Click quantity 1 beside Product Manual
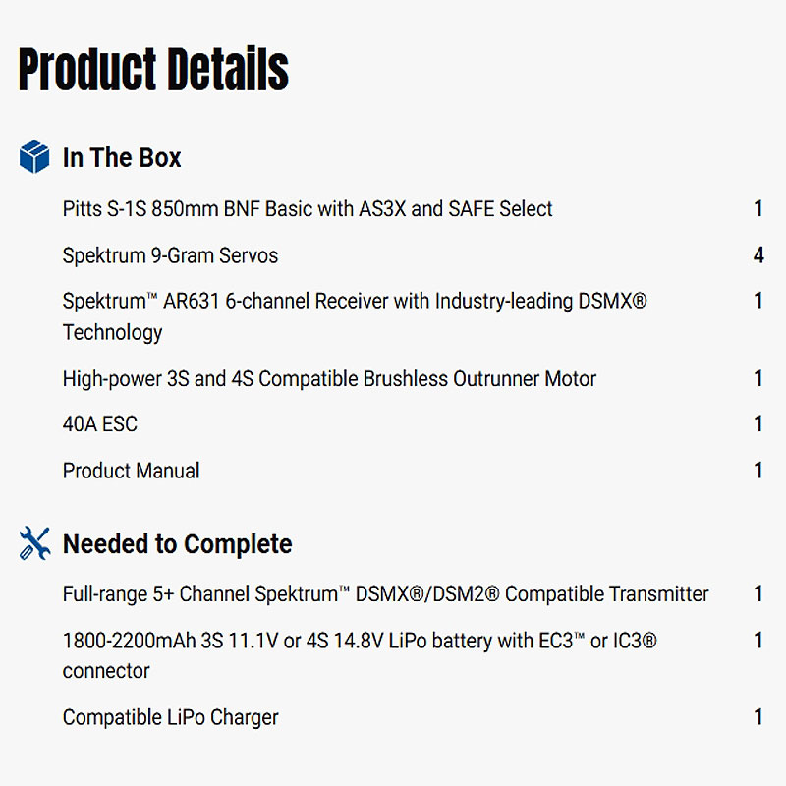This screenshot has height=786, width=786. point(758,471)
